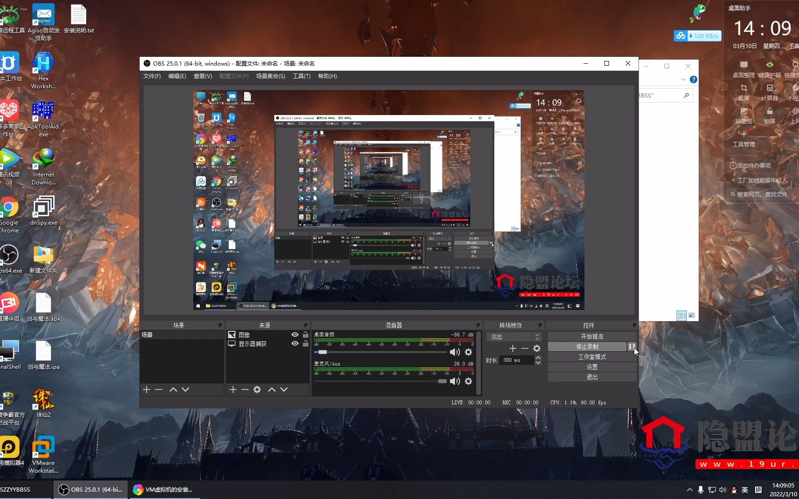The image size is (799, 499).
Task: Switch to OBS 25.0.1 taskbar button
Action: tap(91, 490)
